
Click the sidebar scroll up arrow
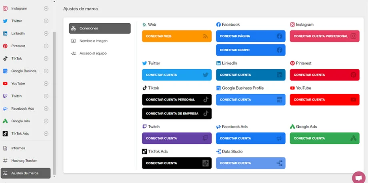click(x=54, y=2)
